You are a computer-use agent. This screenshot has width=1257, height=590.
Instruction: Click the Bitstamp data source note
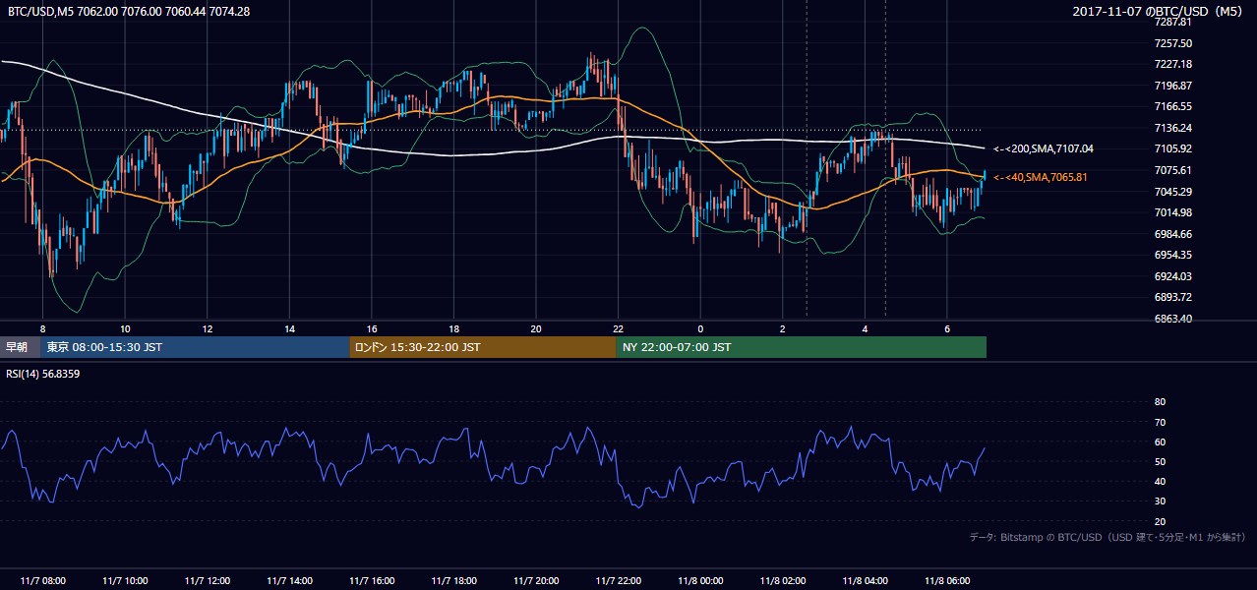pos(1107,538)
